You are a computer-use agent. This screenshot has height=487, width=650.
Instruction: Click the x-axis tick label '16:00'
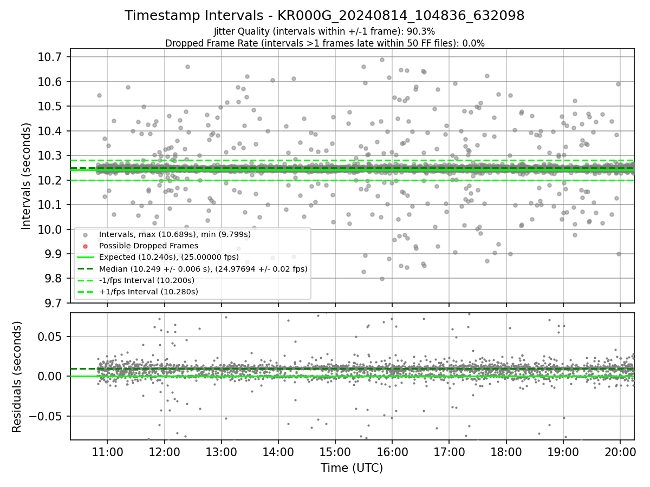(392, 452)
